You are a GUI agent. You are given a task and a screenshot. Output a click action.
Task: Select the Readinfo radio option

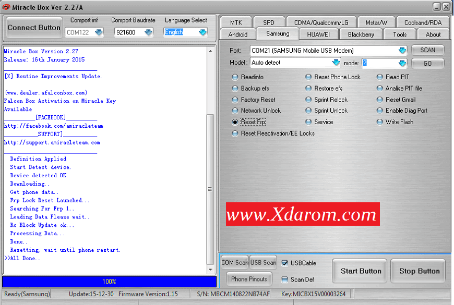click(x=235, y=77)
